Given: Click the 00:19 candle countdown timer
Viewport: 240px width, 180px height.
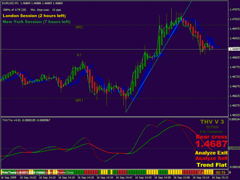Looking at the screenshot, I should coord(220,173).
